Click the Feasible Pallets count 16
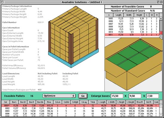164x118 pixels. (x=32, y=96)
